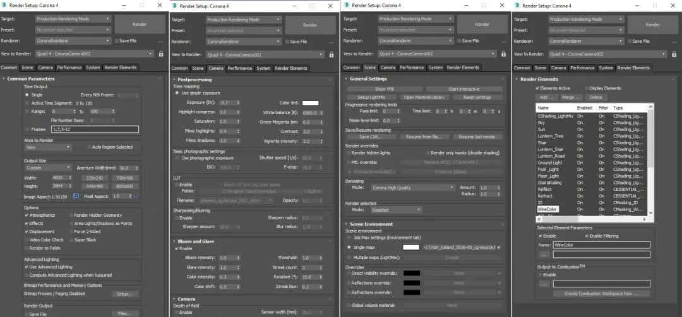Open the Render selected Mode Disabled dropdown
682x317 pixels.
point(396,210)
